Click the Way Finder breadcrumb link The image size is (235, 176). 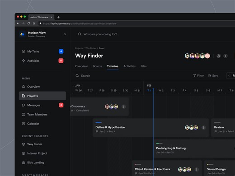coord(90,48)
